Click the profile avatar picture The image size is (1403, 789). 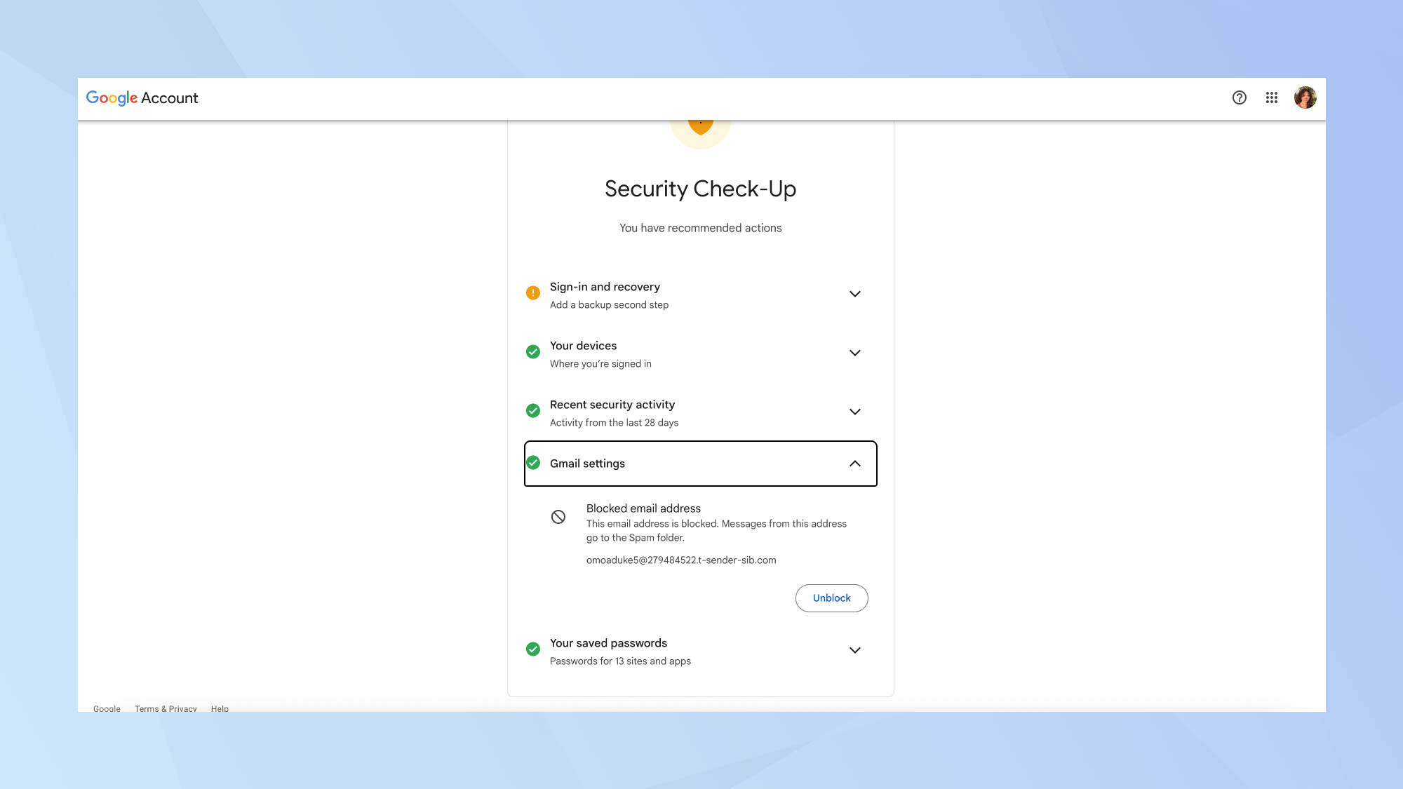click(1305, 97)
